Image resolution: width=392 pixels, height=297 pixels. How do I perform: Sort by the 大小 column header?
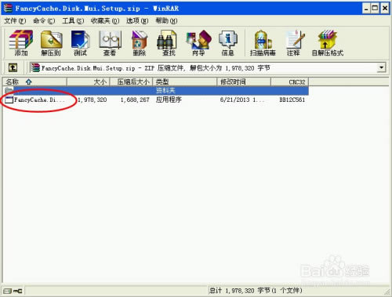pyautogui.click(x=88, y=81)
